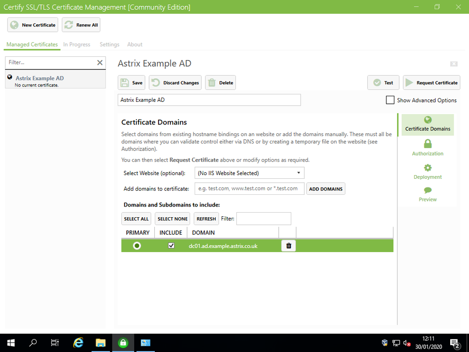The image size is (469, 352).
Task: Open the Preview speech-bubble icon
Action: click(x=427, y=190)
